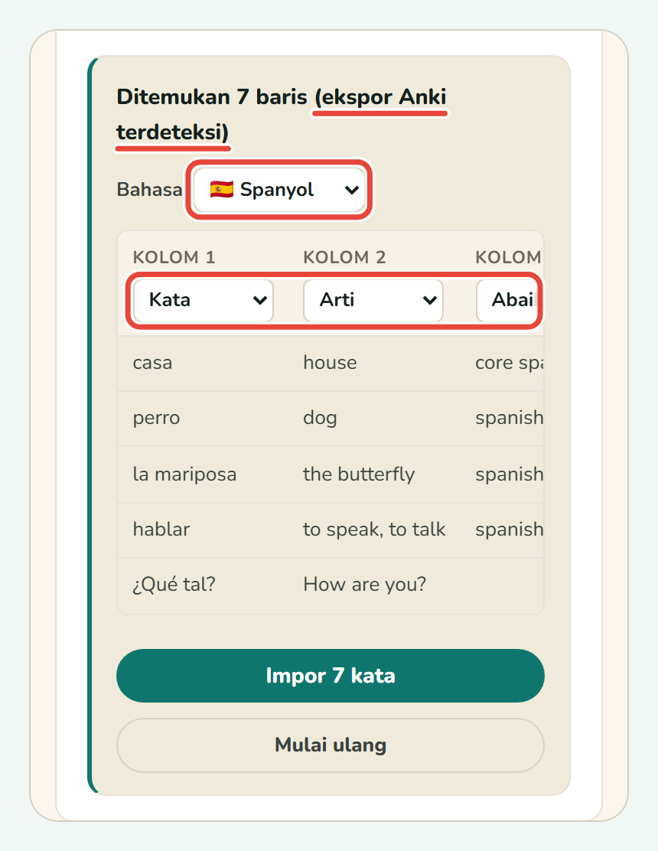658x851 pixels.
Task: Open the Spanyol language dropdown
Action: (x=279, y=190)
